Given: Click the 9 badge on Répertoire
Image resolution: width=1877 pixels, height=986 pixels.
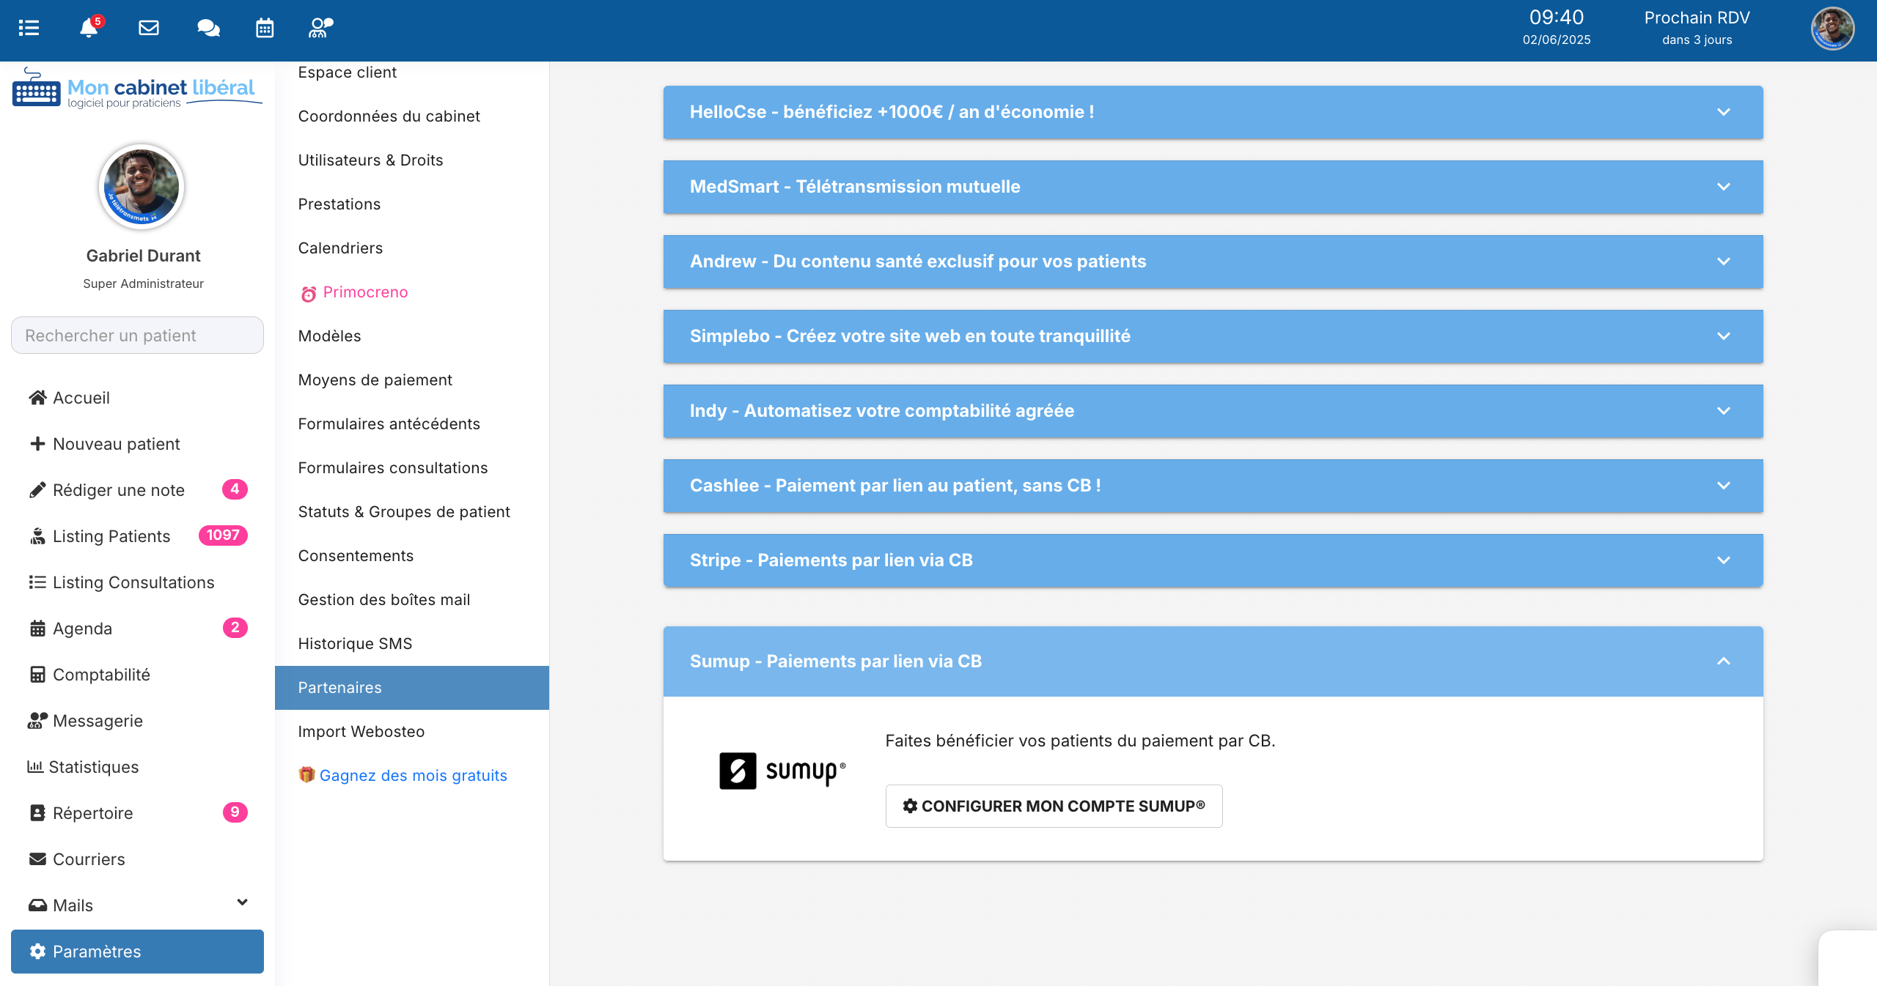Looking at the screenshot, I should click(235, 812).
